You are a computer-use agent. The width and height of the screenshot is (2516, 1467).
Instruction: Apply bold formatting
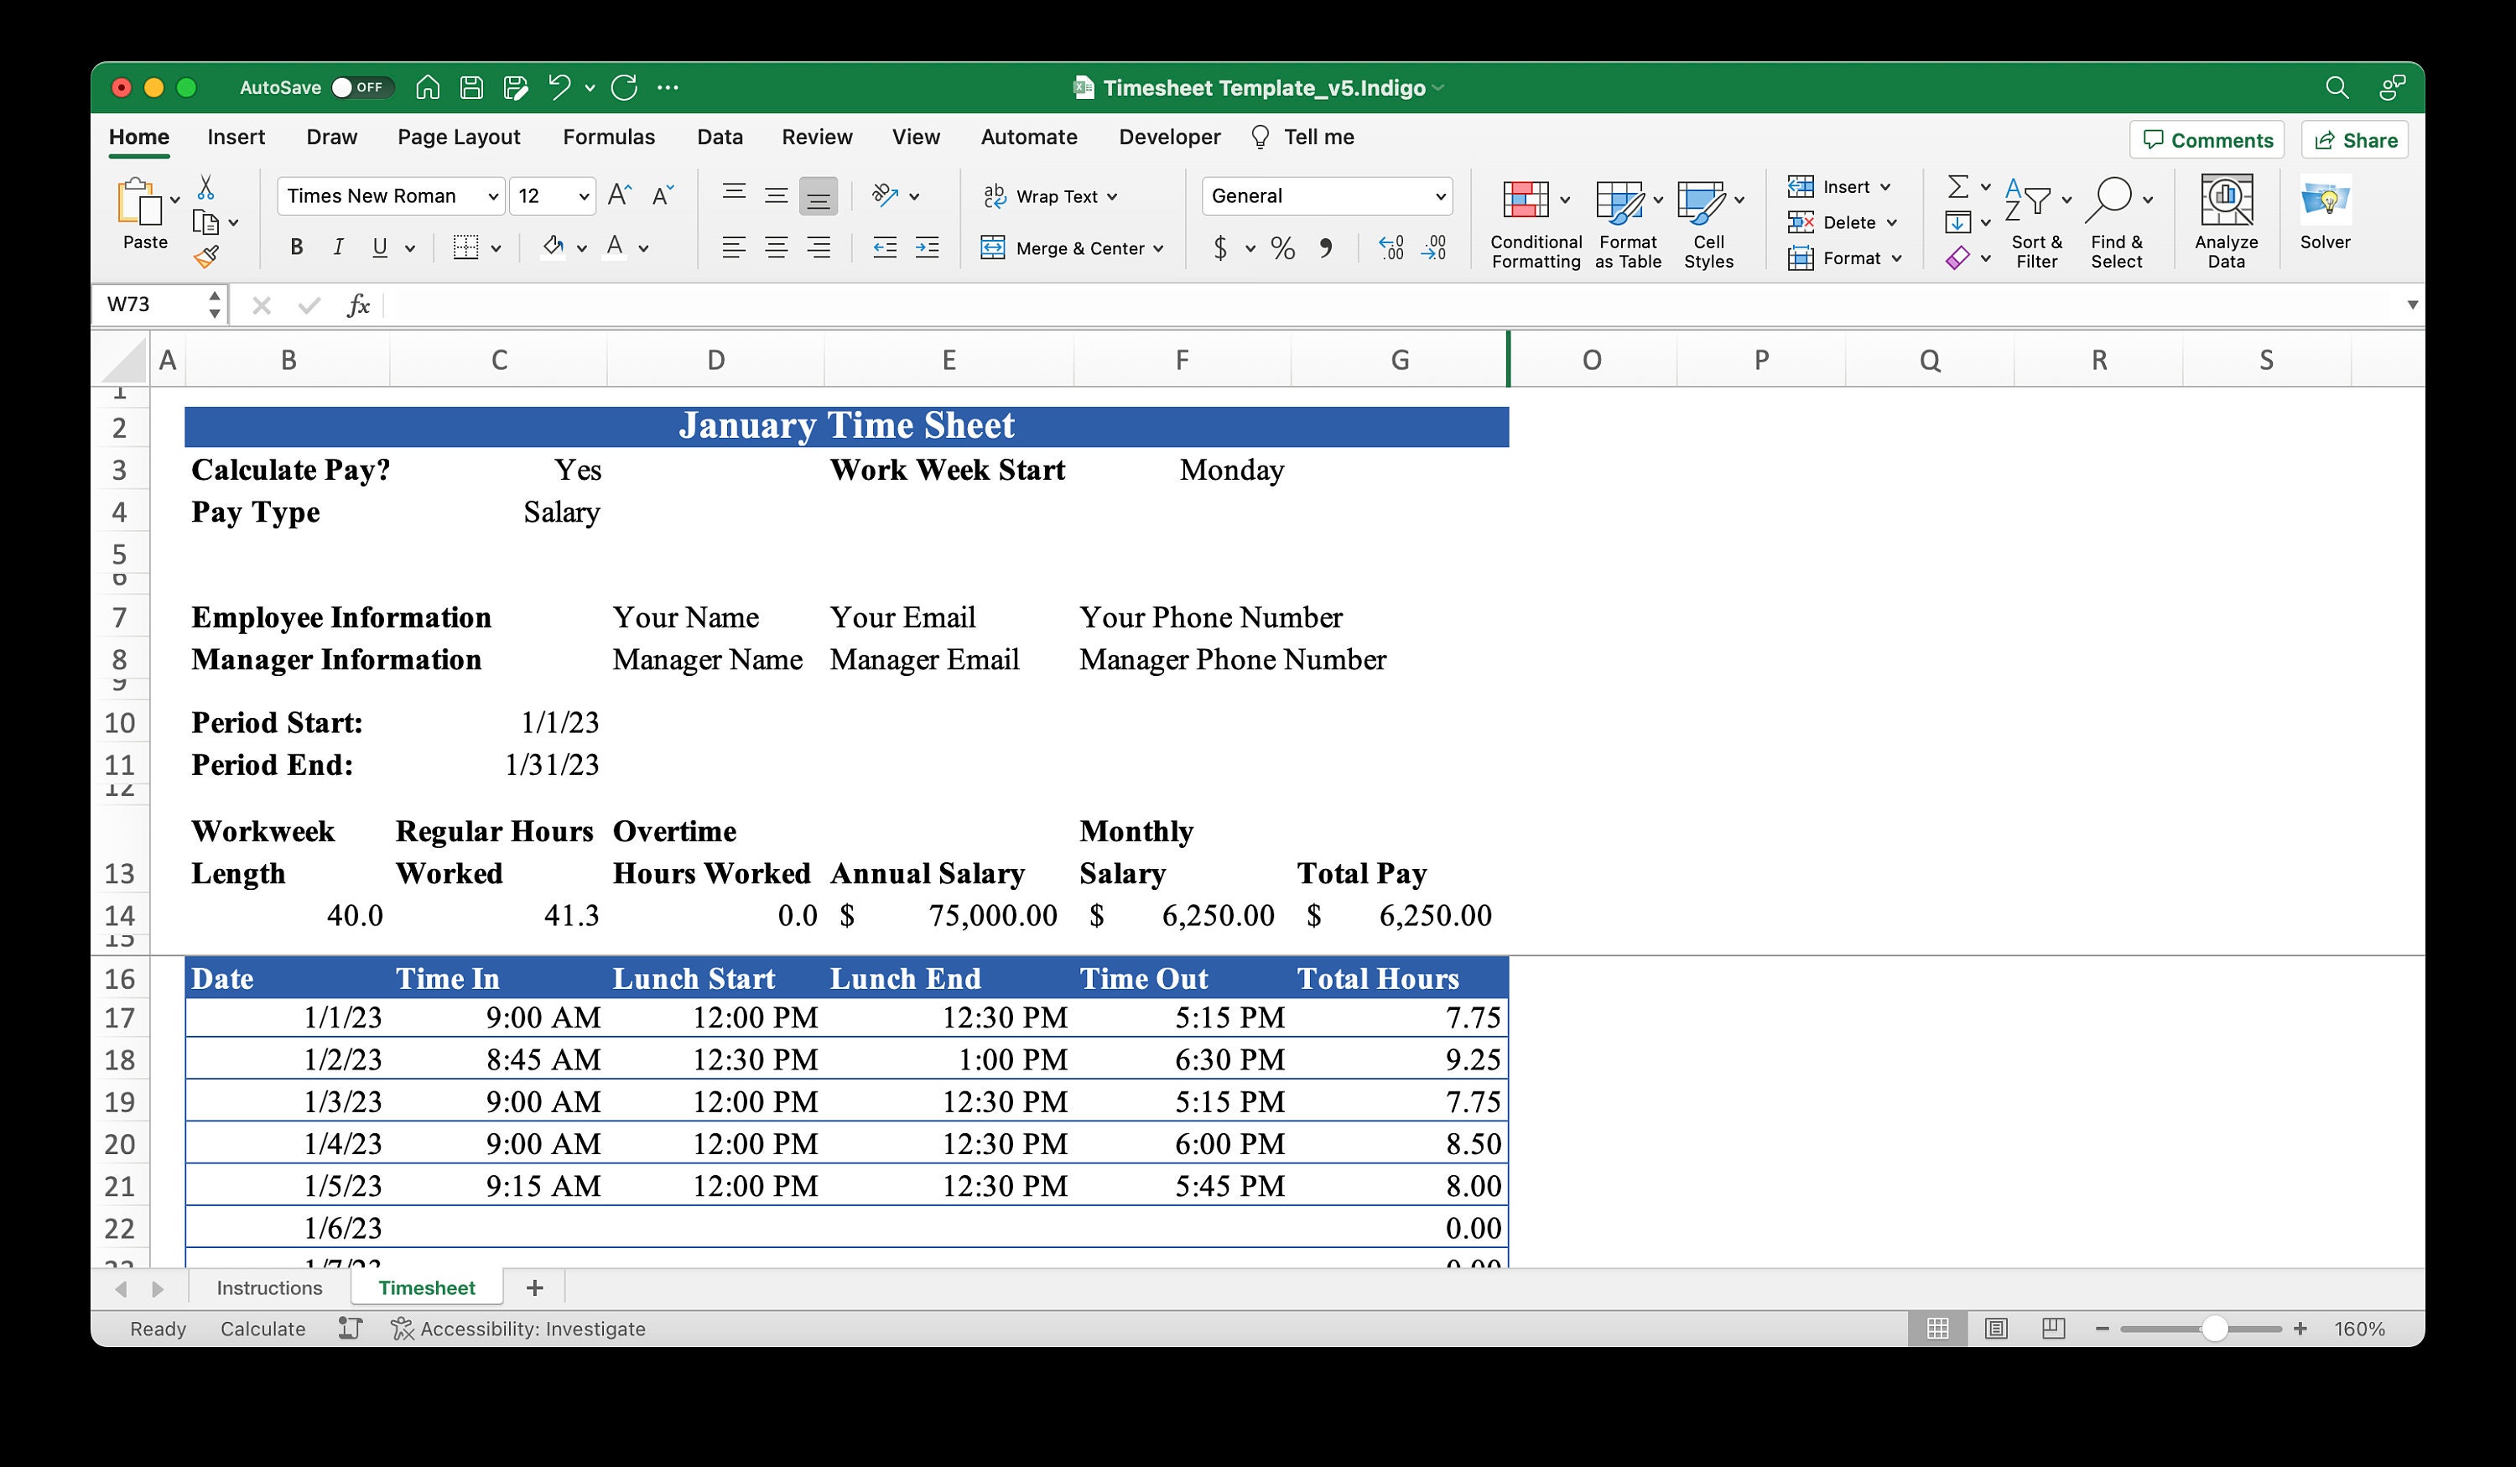tap(295, 247)
